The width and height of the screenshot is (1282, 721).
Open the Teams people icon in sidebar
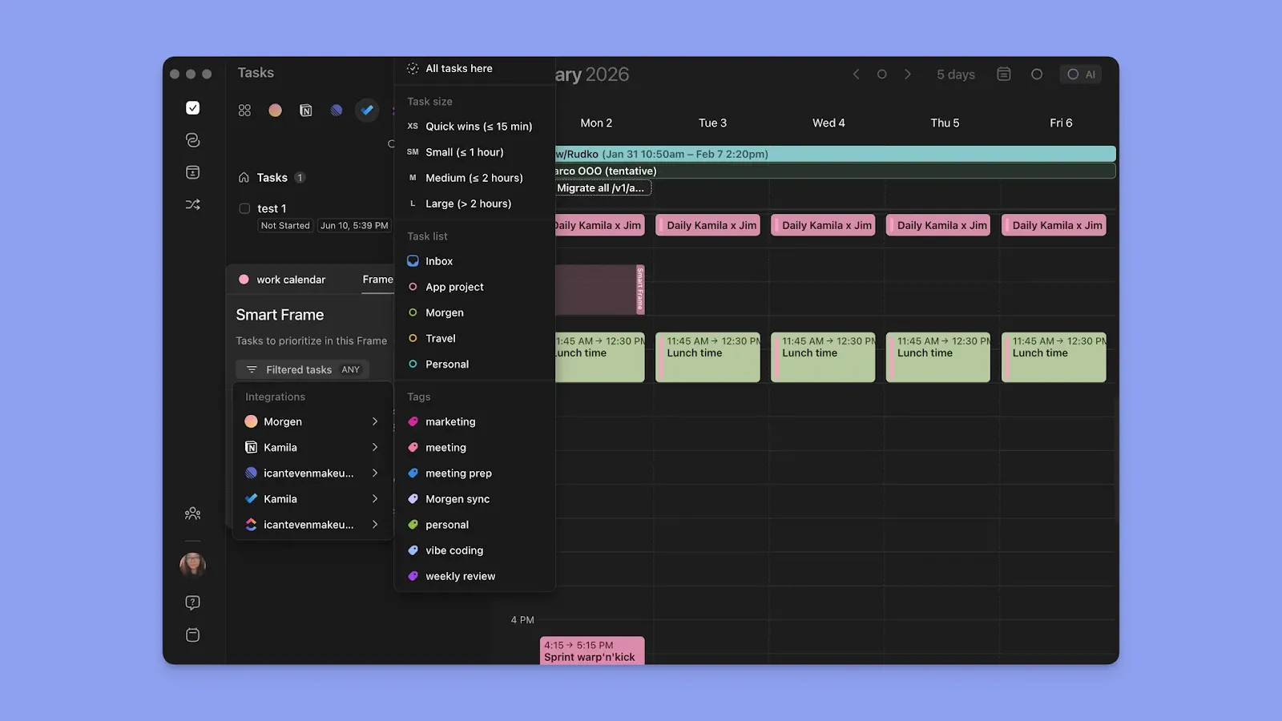point(192,513)
